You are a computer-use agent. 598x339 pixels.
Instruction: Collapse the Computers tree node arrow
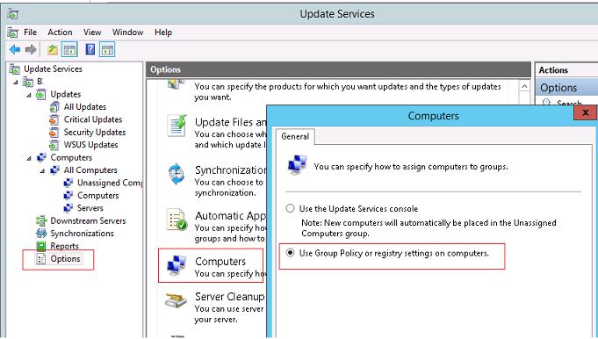pos(29,158)
